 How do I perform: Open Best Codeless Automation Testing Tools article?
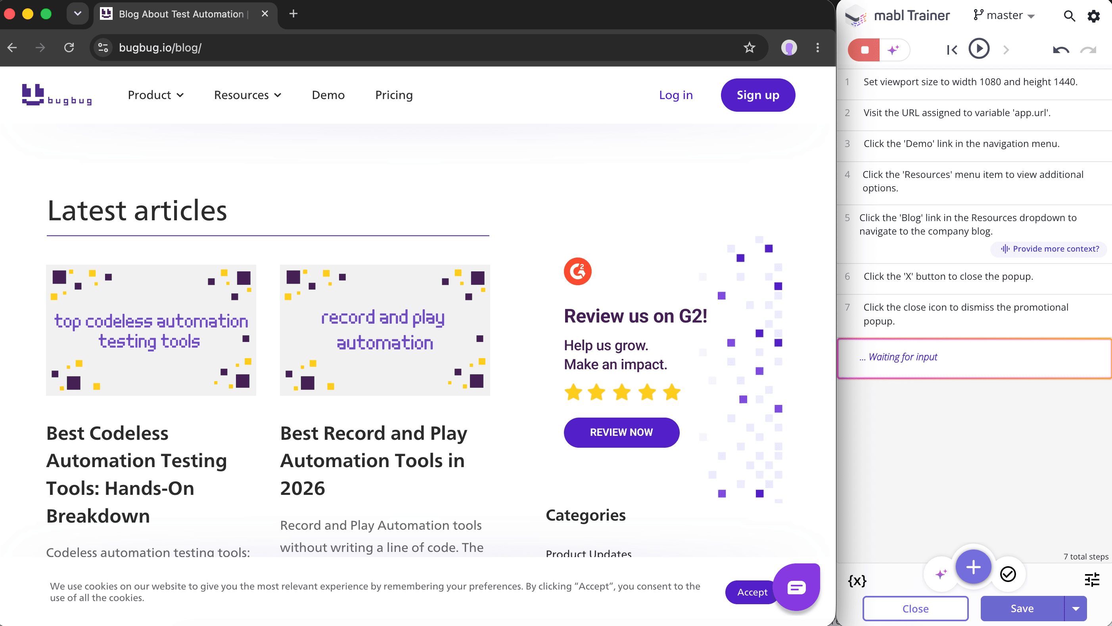click(x=136, y=474)
